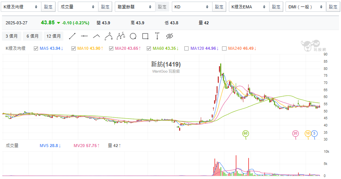
Task: Choose the ABC wave pattern tool
Action: coord(109,36)
